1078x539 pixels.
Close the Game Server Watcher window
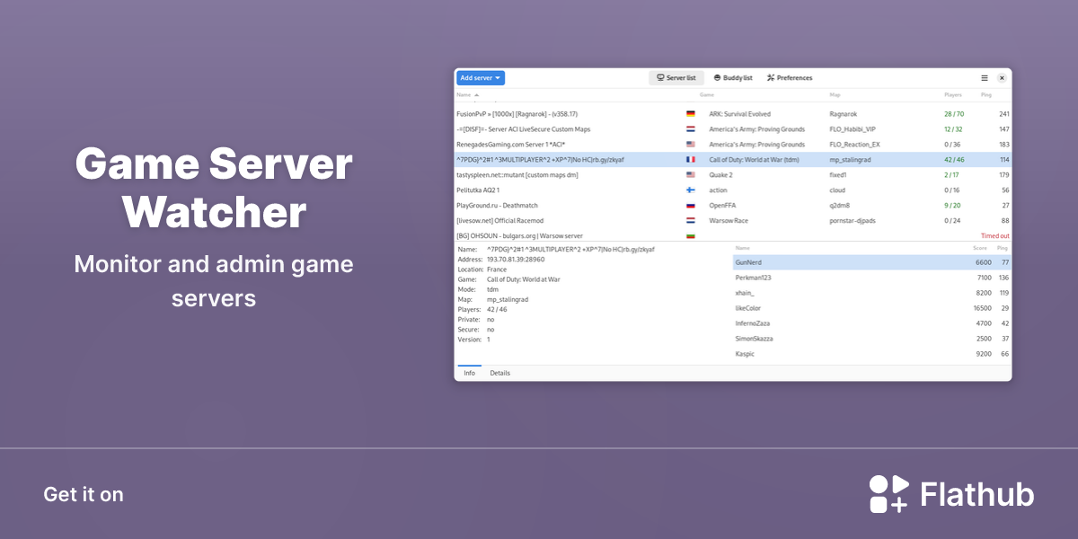pos(1002,78)
